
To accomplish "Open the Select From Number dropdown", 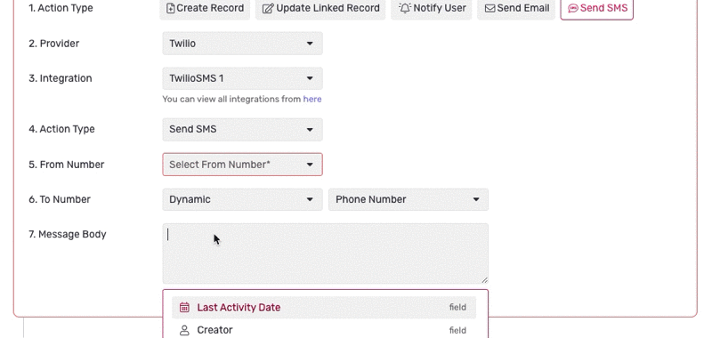I will 242,165.
